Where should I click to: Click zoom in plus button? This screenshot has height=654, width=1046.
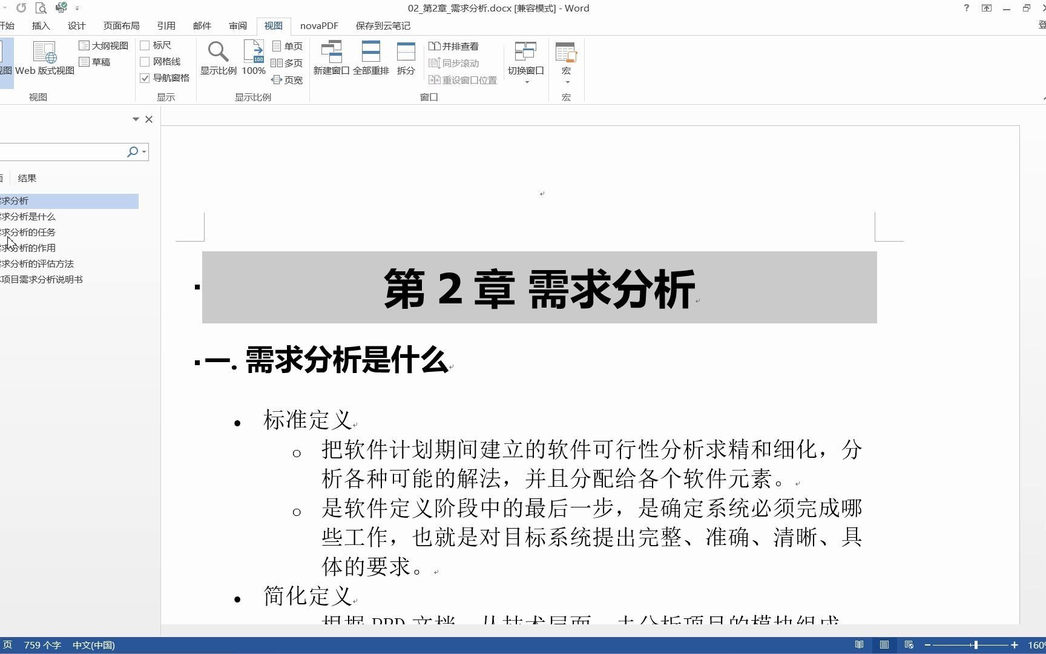[x=1015, y=645]
